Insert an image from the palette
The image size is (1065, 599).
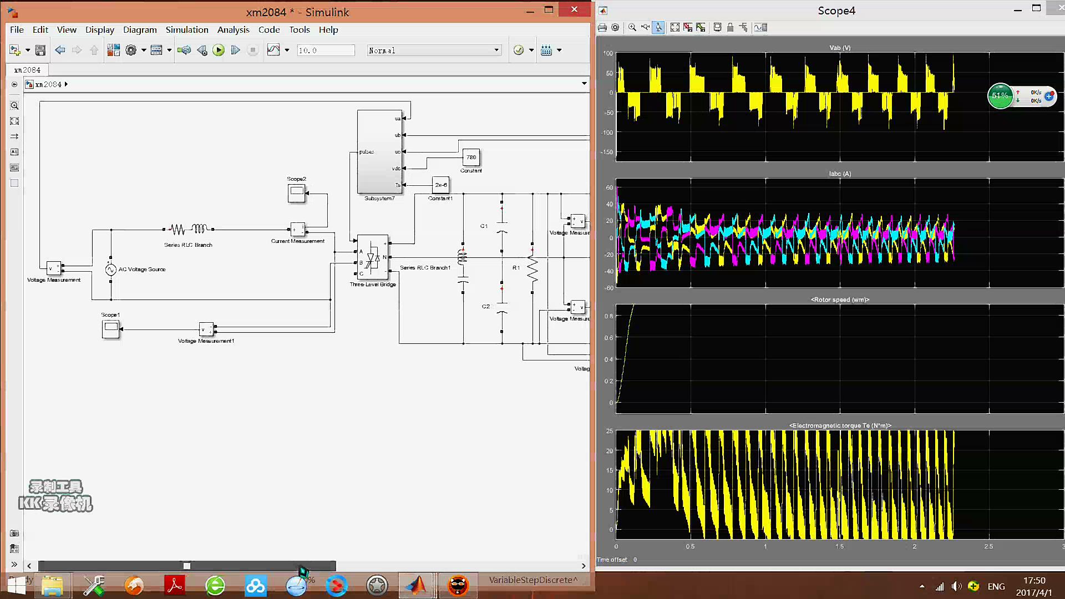point(14,167)
